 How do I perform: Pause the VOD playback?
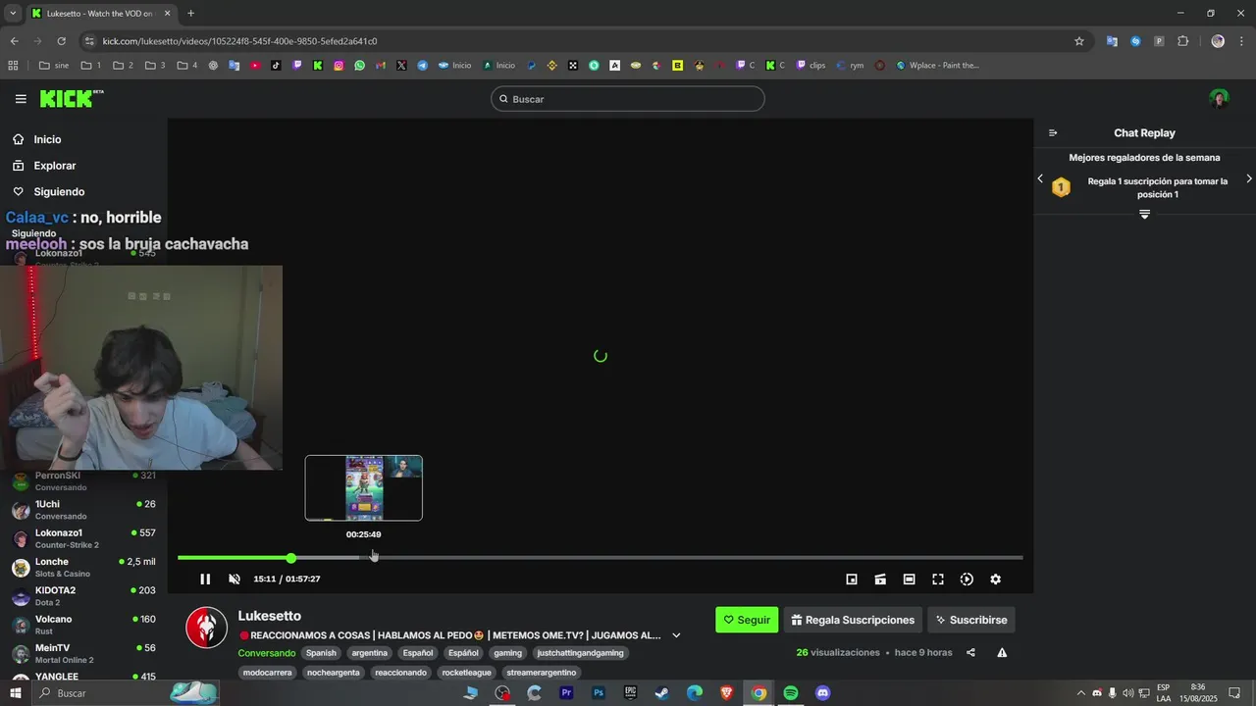tap(205, 580)
